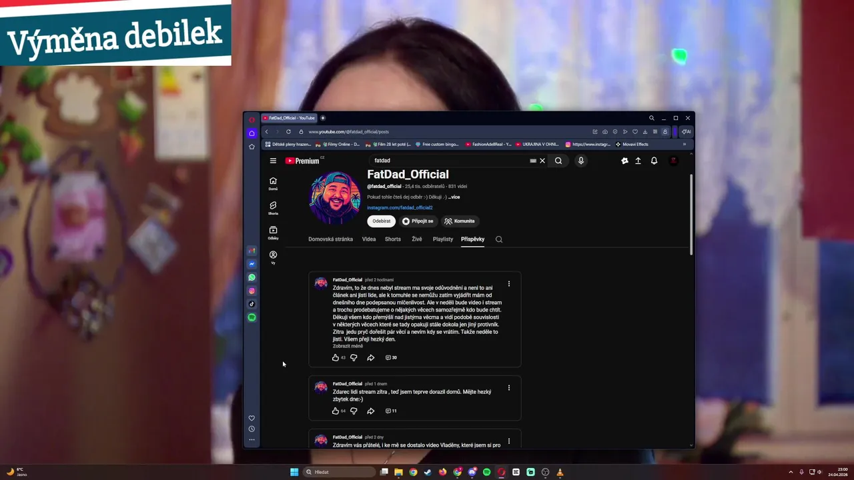This screenshot has height=480, width=854.
Task: Click the Připojit se join button
Action: pos(418,221)
